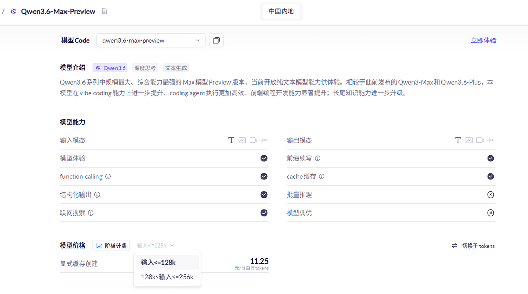Click the checkmark for 前缀续写
The width and height of the screenshot is (528, 294).
(491, 158)
